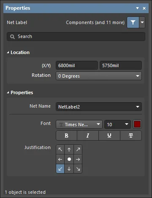Click the 'Net Name' field label
Viewport: 152px width, 198px height.
click(x=40, y=106)
